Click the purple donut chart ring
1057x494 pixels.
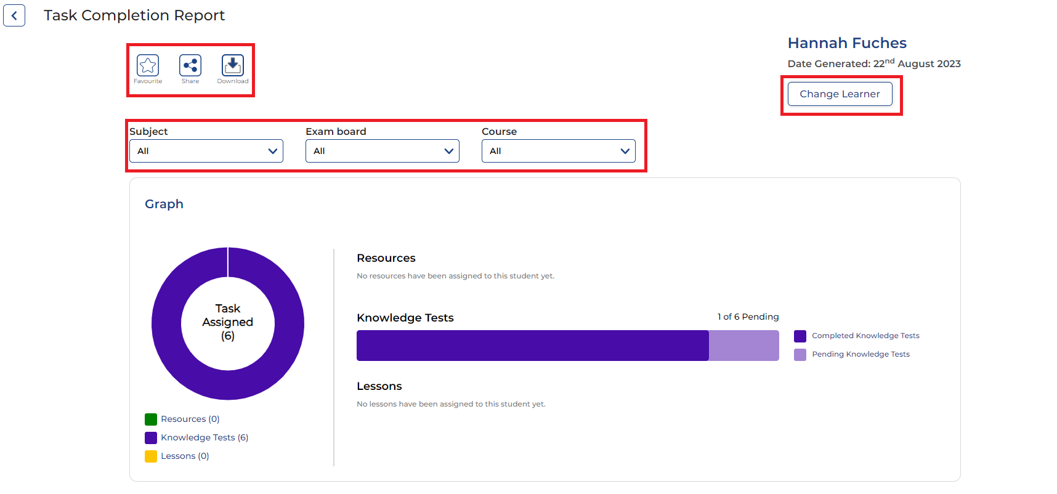click(x=167, y=323)
